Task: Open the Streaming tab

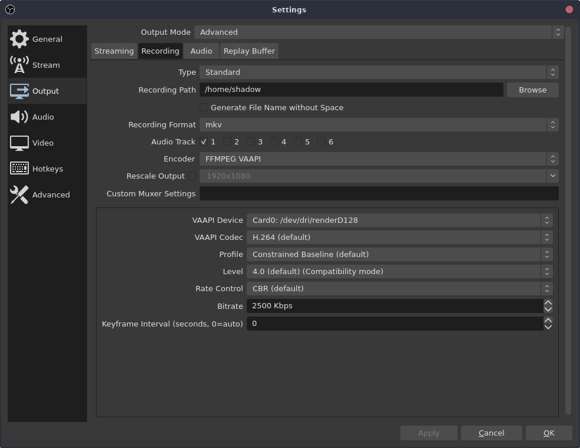Action: pos(114,51)
